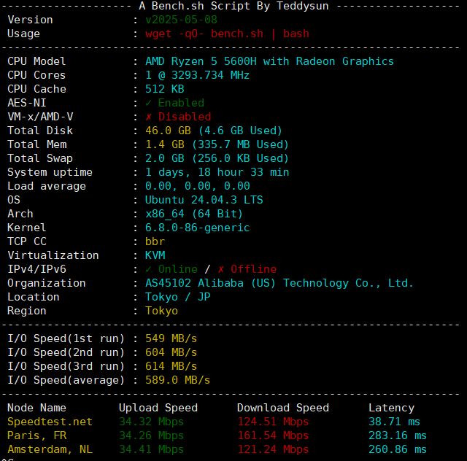Image resolution: width=467 pixels, height=461 pixels.
Task: Click the version string v2025-05-08
Action: (x=182, y=20)
